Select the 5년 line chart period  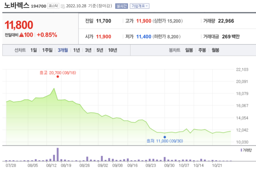100,50
